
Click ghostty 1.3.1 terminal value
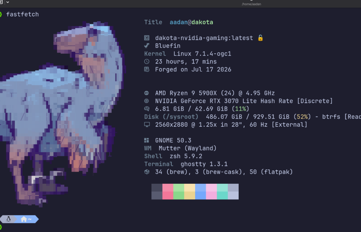(x=204, y=164)
